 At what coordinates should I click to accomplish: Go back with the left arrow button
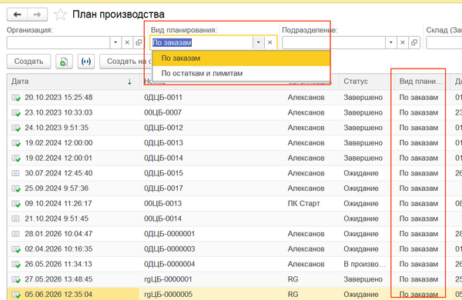click(18, 15)
